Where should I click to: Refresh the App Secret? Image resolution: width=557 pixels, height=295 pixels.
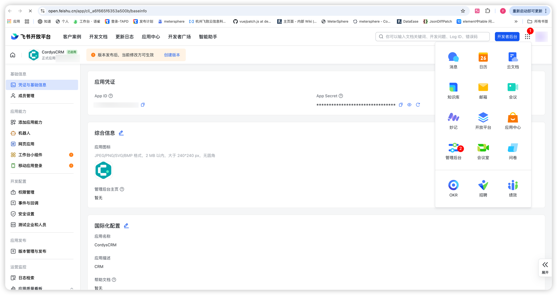[x=418, y=105]
